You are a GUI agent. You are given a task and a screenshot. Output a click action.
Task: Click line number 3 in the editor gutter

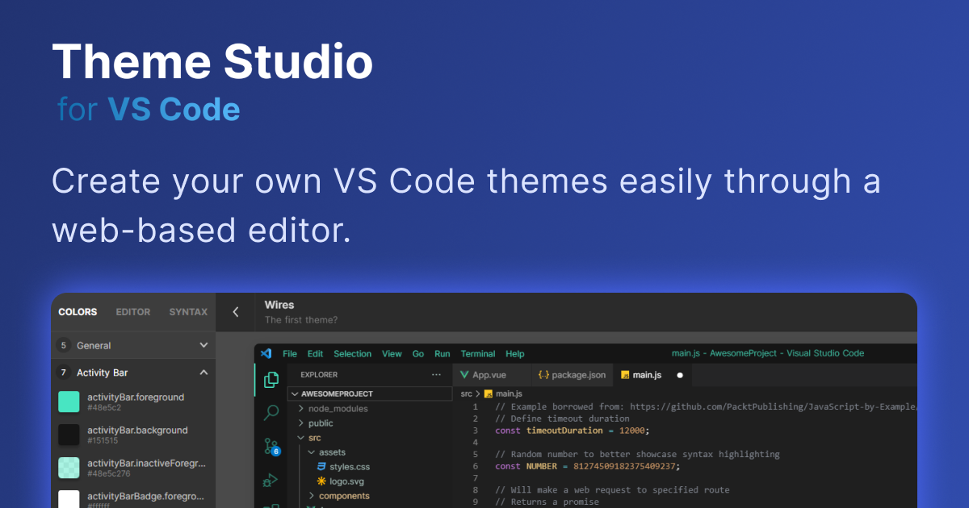(x=476, y=431)
